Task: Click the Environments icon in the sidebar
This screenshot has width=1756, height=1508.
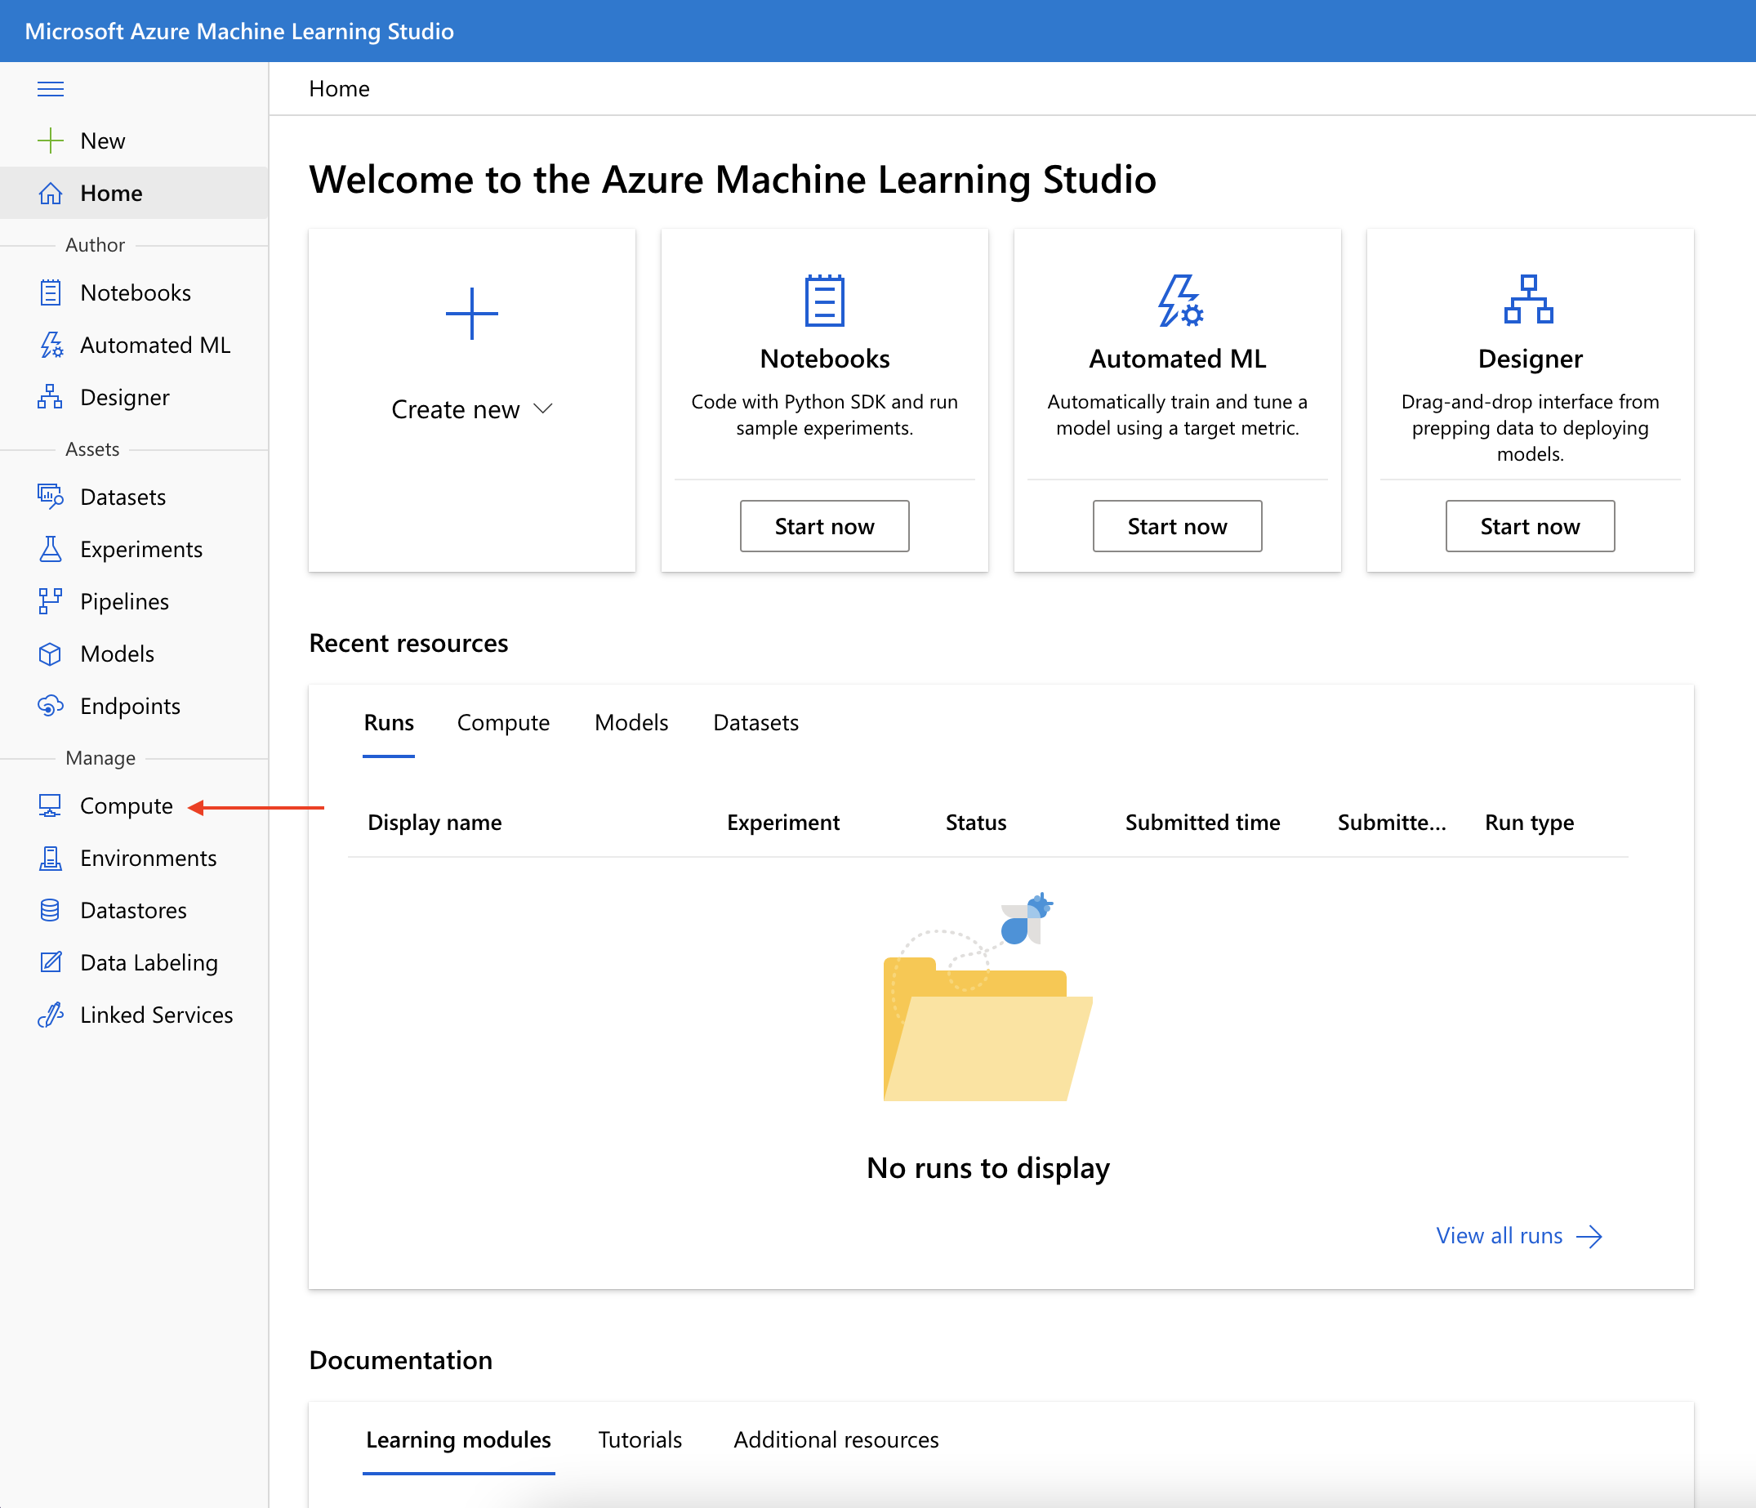Action: click(x=51, y=858)
